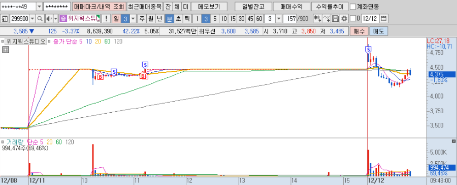Switch to 1-minute interval
Image resolution: width=457 pixels, height=185 pixels.
pyautogui.click(x=197, y=19)
